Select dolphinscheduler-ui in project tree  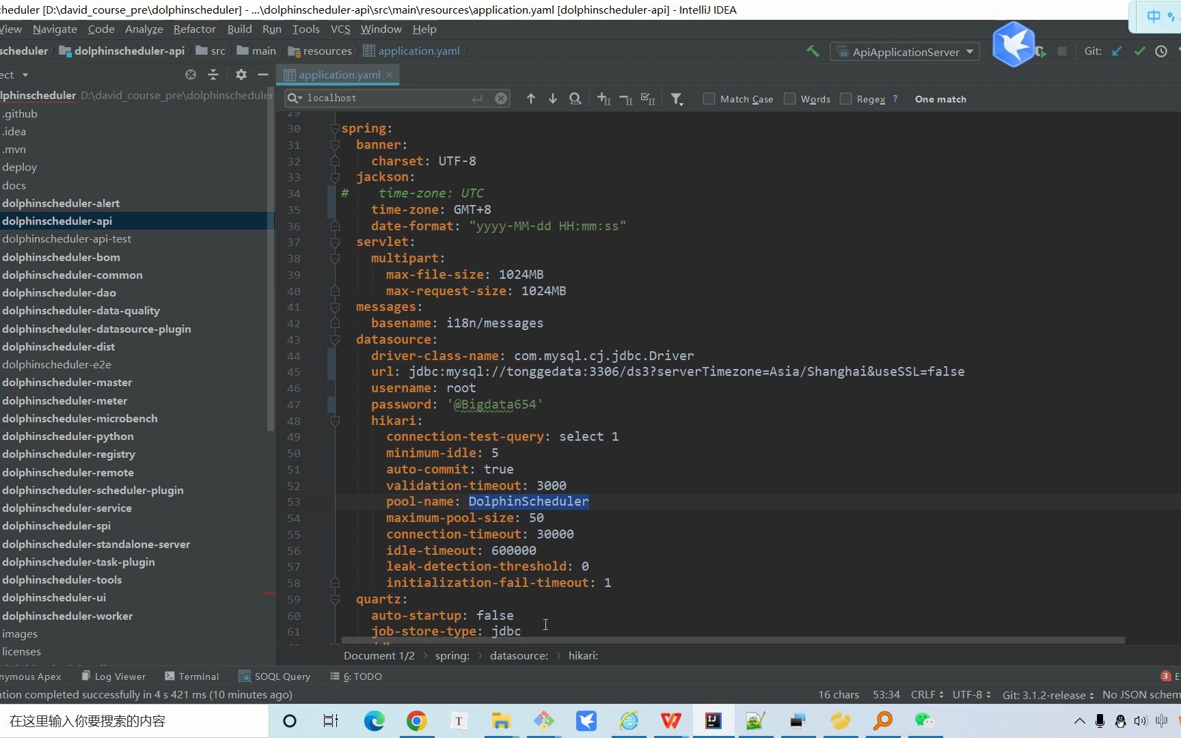pos(54,597)
